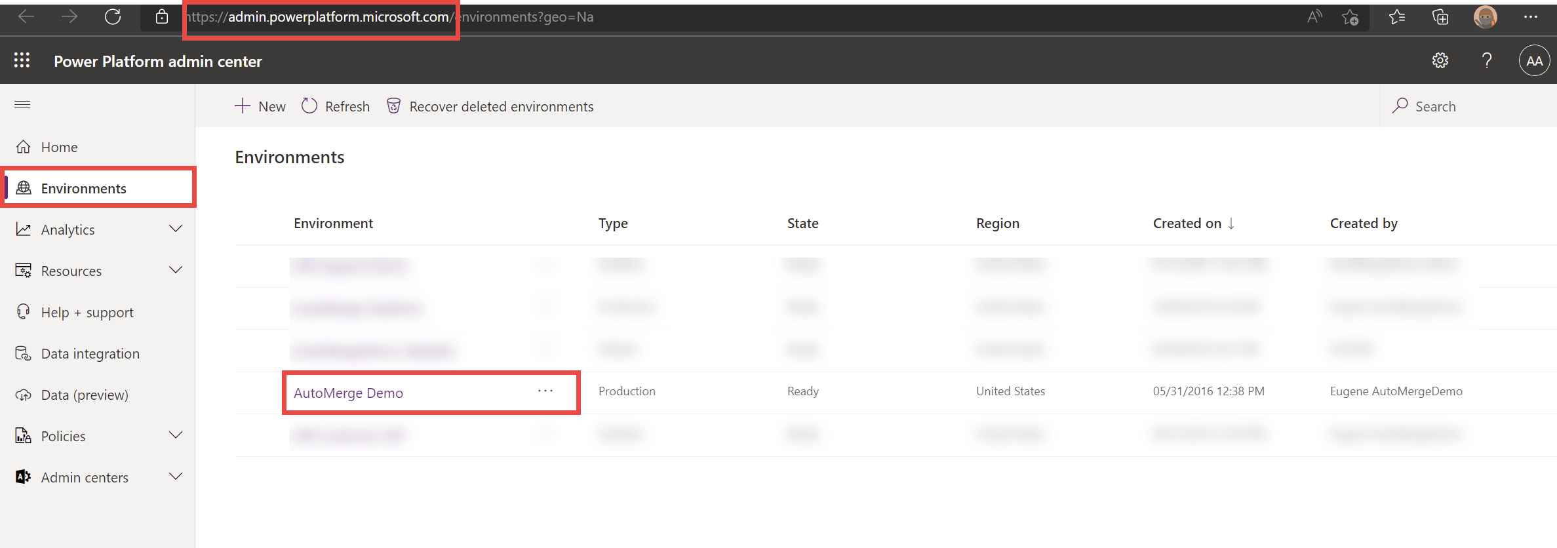Open the app launcher waffle icon

pos(22,60)
